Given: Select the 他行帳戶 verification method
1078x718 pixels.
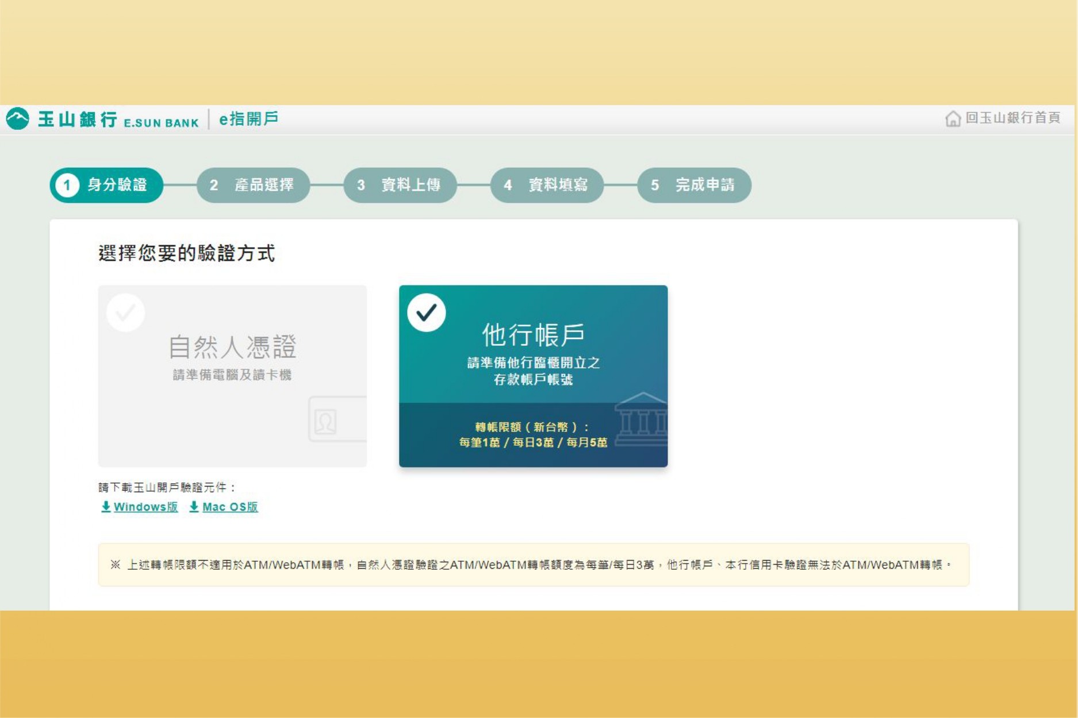Looking at the screenshot, I should click(533, 376).
